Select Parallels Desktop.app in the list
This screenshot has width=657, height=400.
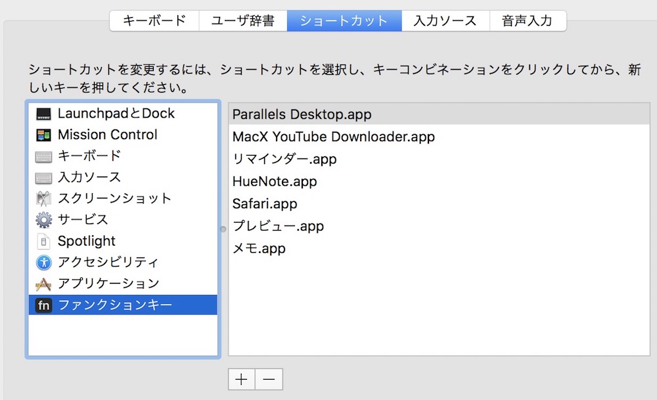(439, 114)
